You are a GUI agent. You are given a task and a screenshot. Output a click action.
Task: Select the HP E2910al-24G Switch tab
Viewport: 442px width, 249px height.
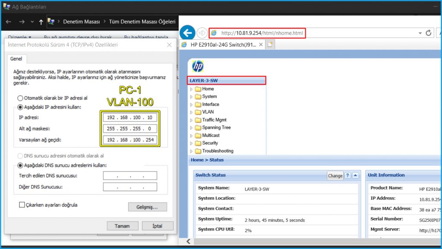tap(223, 44)
